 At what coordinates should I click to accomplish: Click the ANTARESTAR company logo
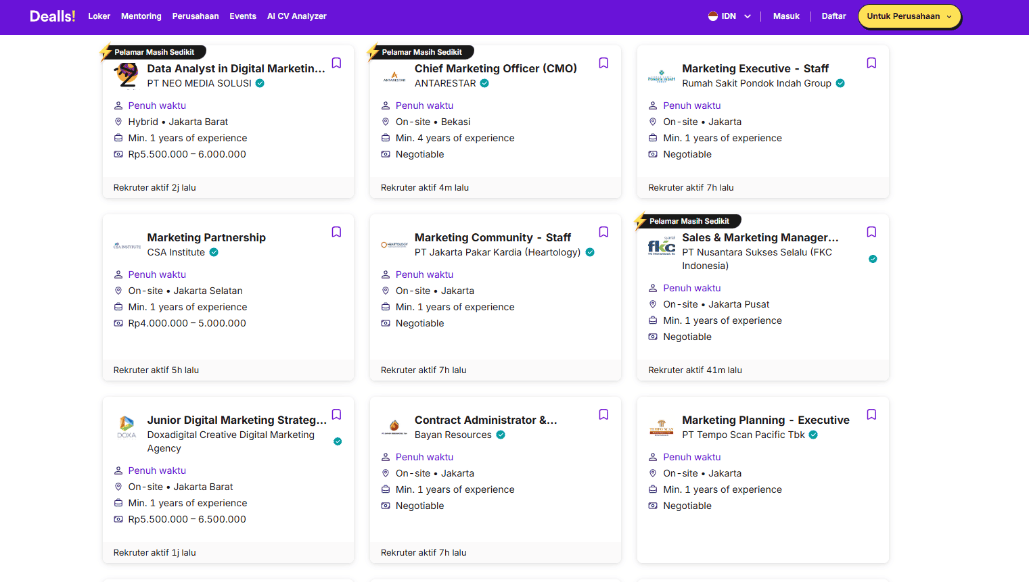click(394, 76)
